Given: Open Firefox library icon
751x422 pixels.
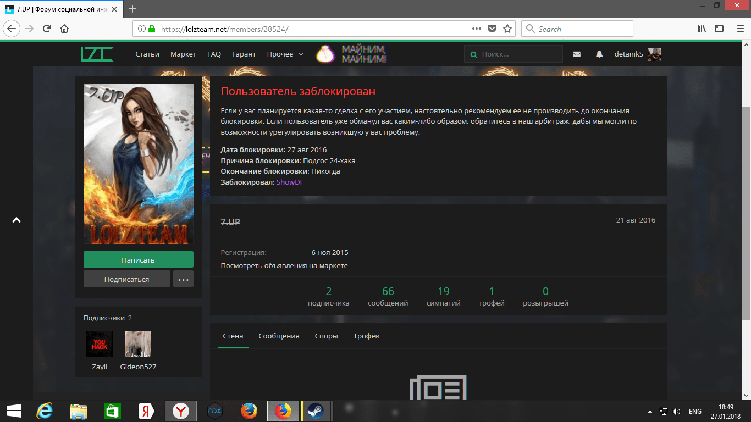Looking at the screenshot, I should [702, 29].
